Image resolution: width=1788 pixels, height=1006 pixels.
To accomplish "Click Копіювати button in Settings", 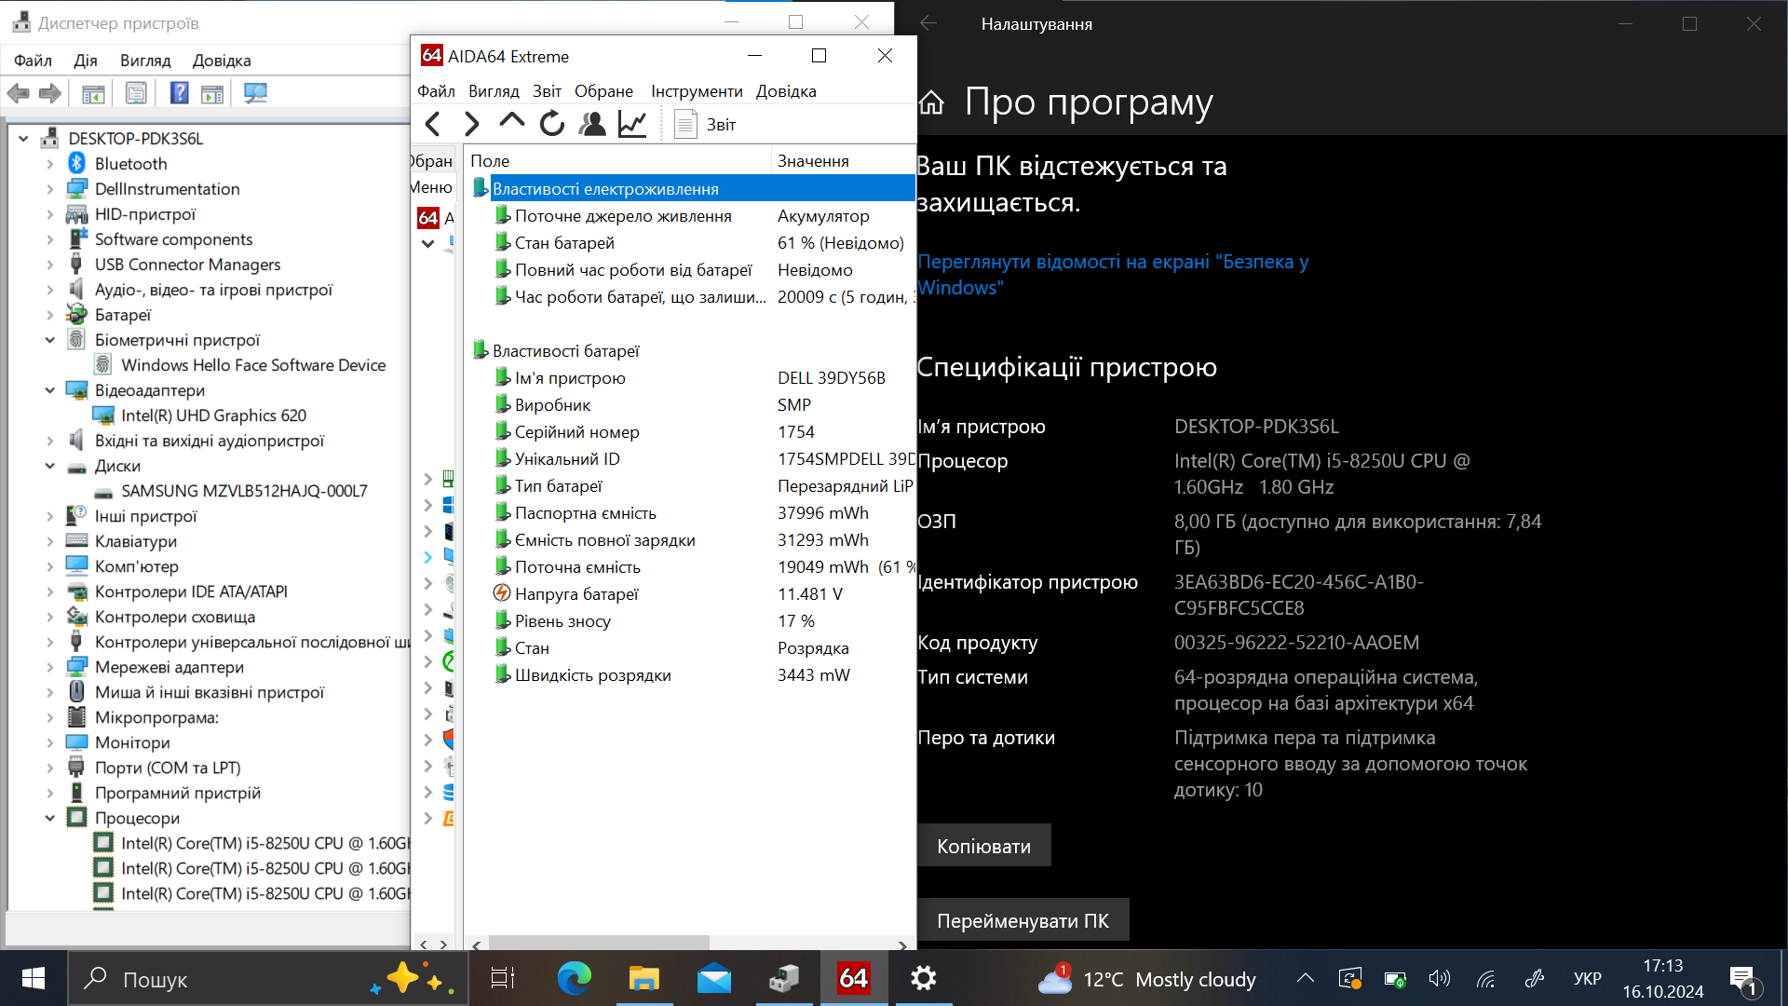I will pyautogui.click(x=984, y=846).
